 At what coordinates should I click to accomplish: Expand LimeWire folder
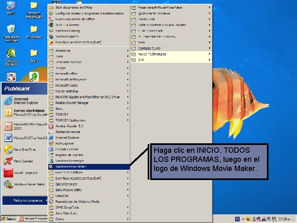coord(89,196)
